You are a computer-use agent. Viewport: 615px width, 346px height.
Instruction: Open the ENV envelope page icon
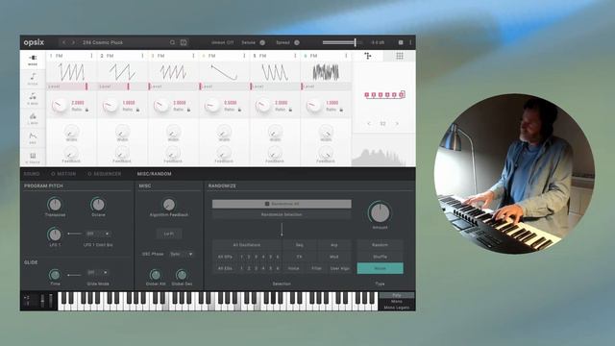pyautogui.click(x=33, y=137)
